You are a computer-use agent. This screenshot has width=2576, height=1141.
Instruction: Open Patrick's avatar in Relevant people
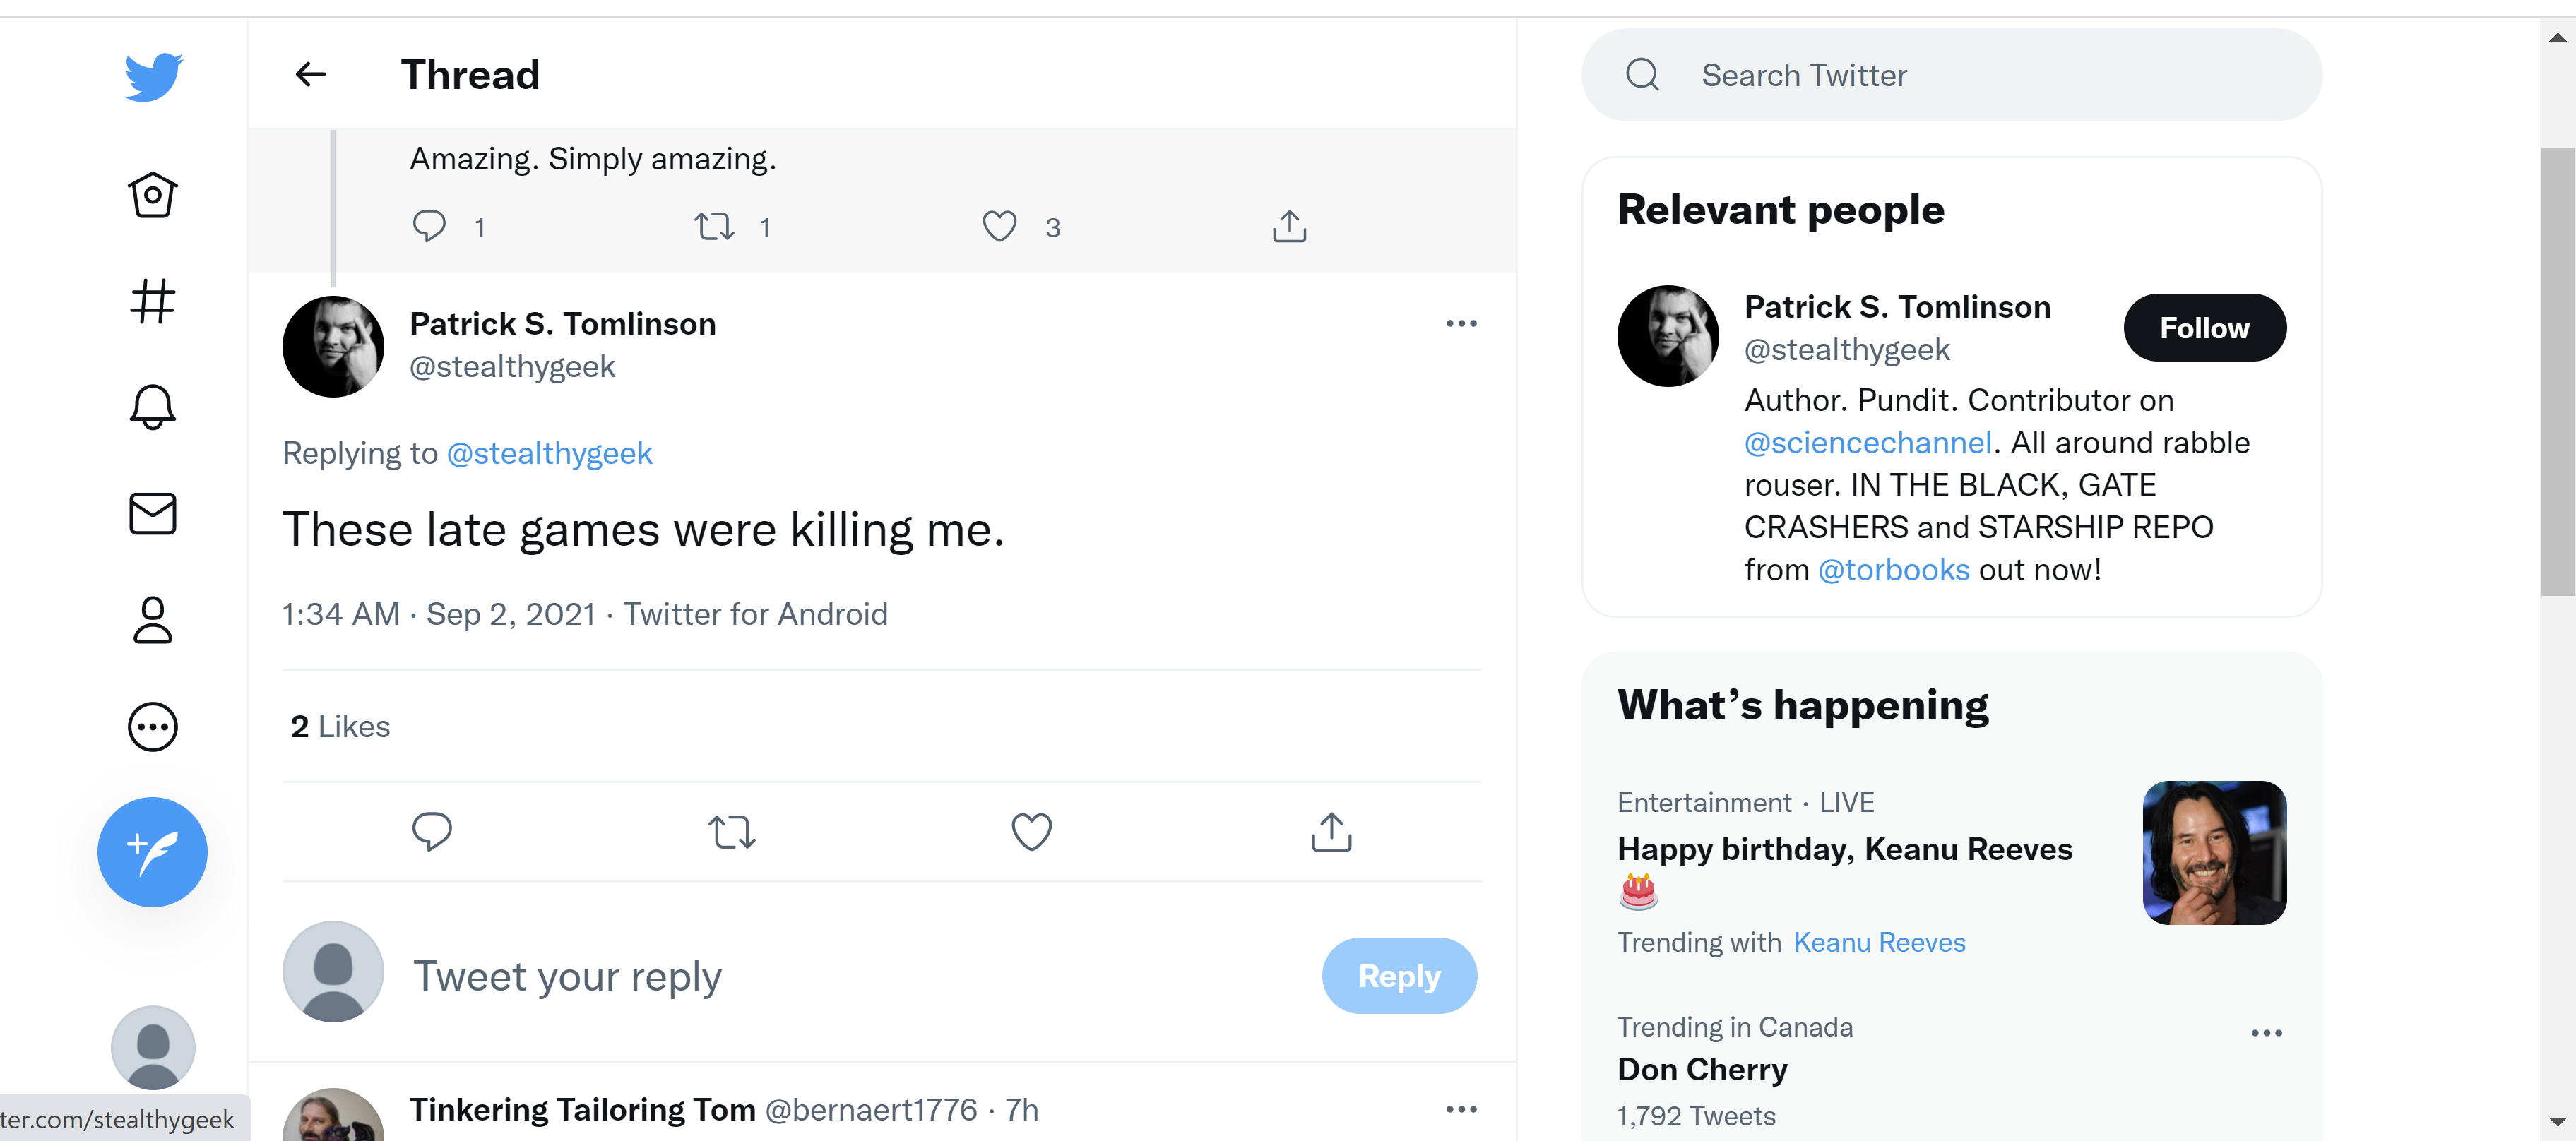pyautogui.click(x=1667, y=336)
